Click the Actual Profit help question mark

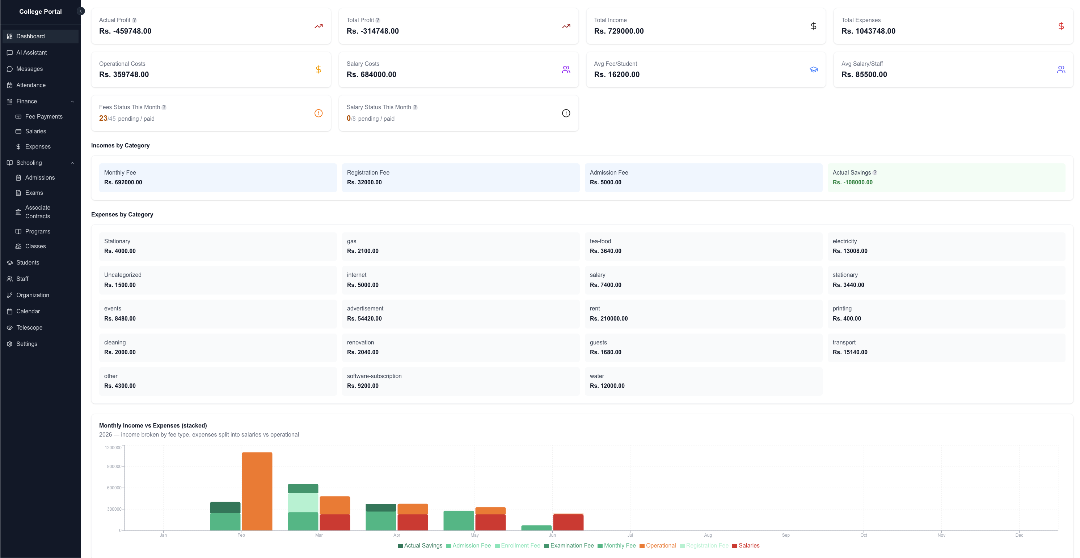(134, 20)
